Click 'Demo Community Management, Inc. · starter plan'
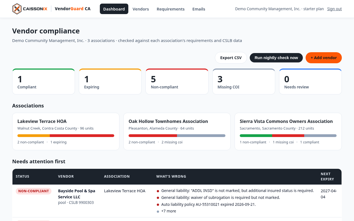 click(x=279, y=9)
